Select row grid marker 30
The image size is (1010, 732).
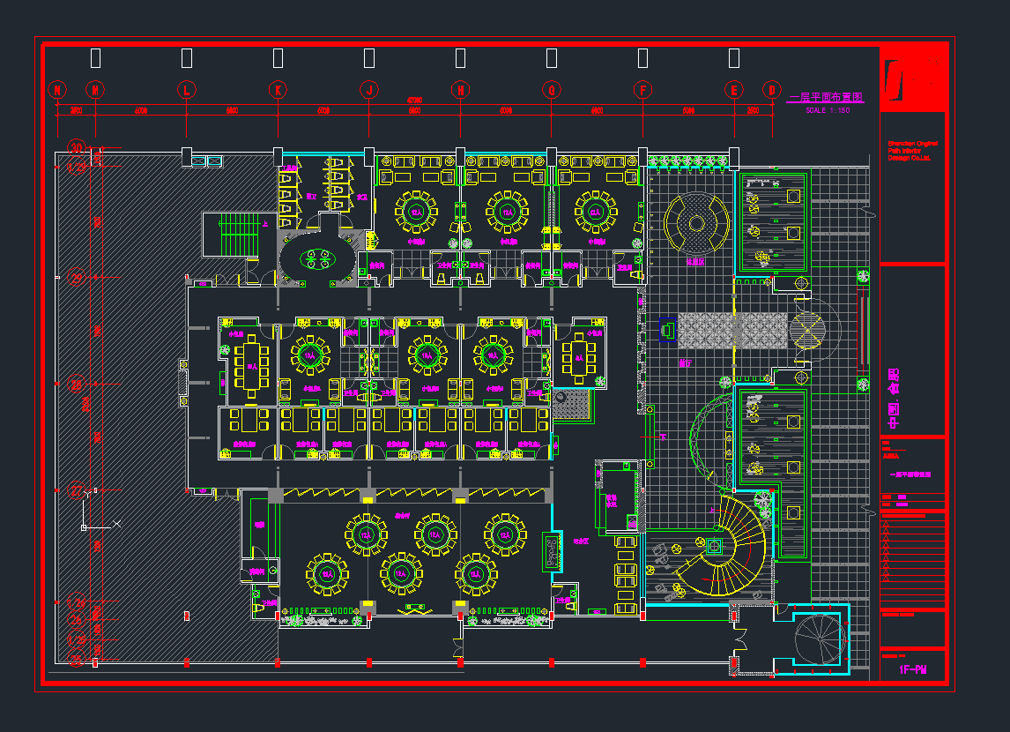[x=77, y=148]
